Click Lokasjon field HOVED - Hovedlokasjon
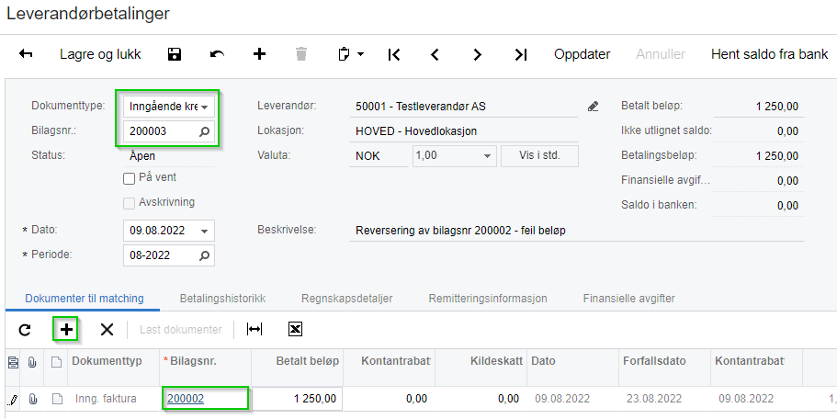This screenshot has width=837, height=419. pos(464,131)
